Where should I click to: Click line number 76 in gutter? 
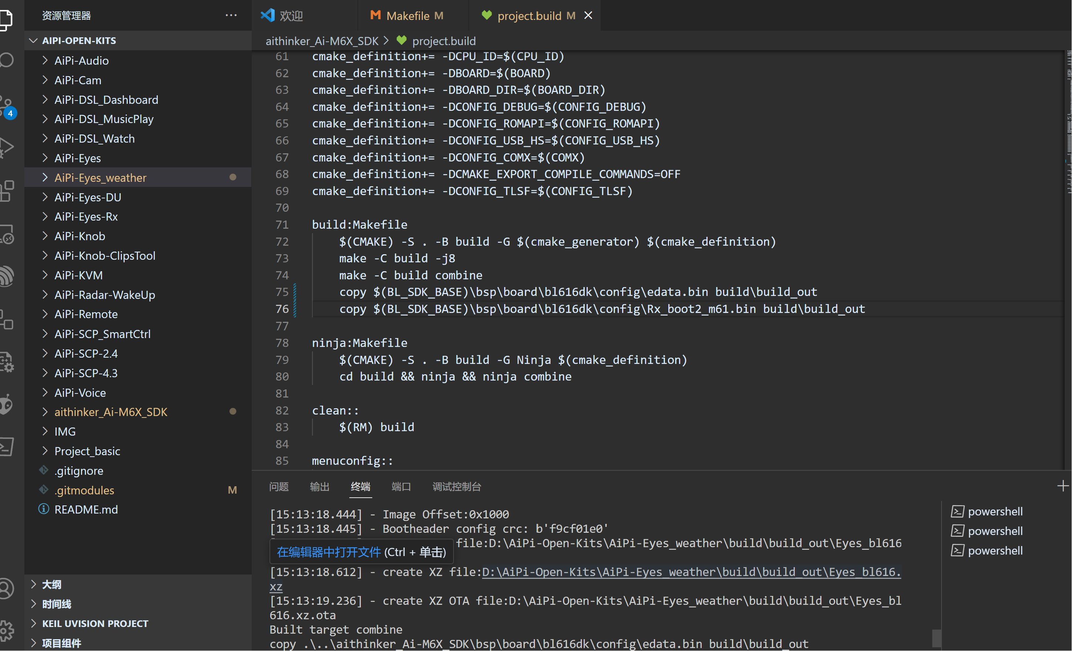pyautogui.click(x=282, y=309)
